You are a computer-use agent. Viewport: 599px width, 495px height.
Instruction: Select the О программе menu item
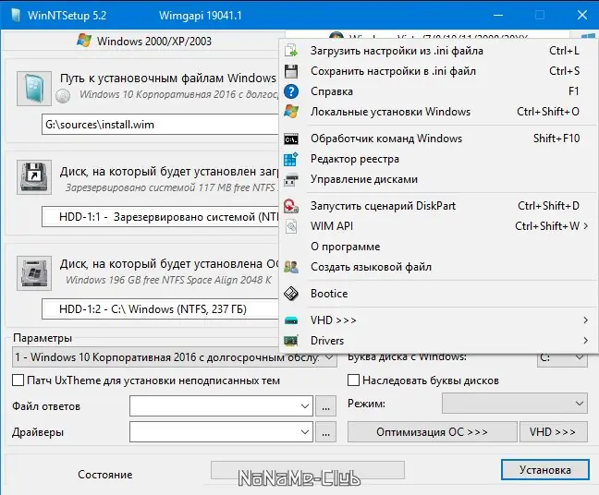(438, 247)
